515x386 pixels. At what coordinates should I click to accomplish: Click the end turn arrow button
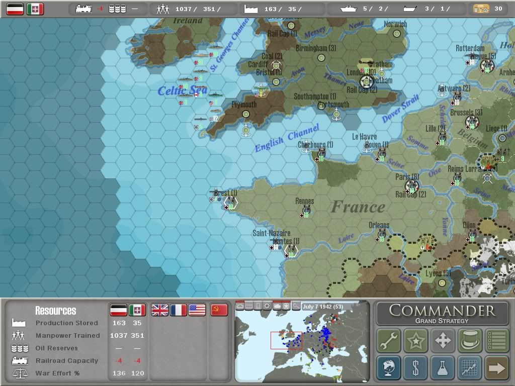496,367
